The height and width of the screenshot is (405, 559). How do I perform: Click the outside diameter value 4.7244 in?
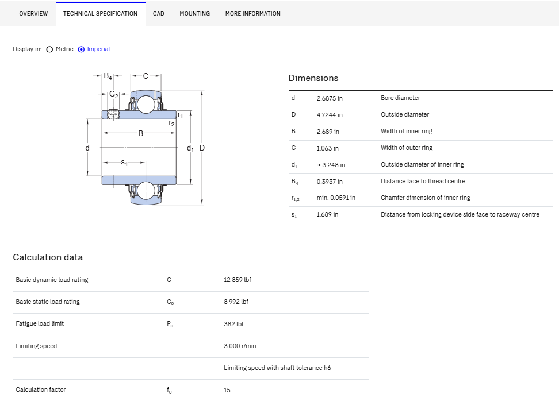[x=330, y=115]
